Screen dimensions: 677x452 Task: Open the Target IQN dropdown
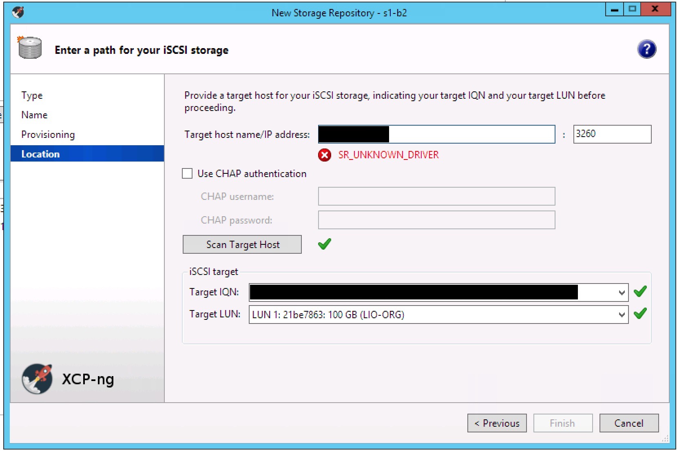point(622,292)
